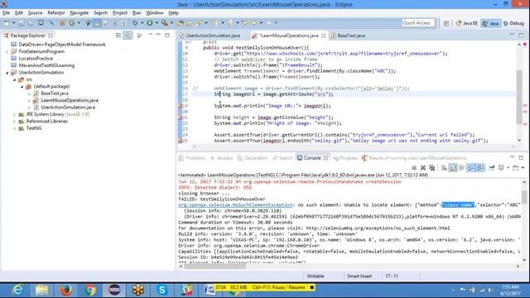
Task: Switch to the Javadoc tab
Action: (x=222, y=158)
